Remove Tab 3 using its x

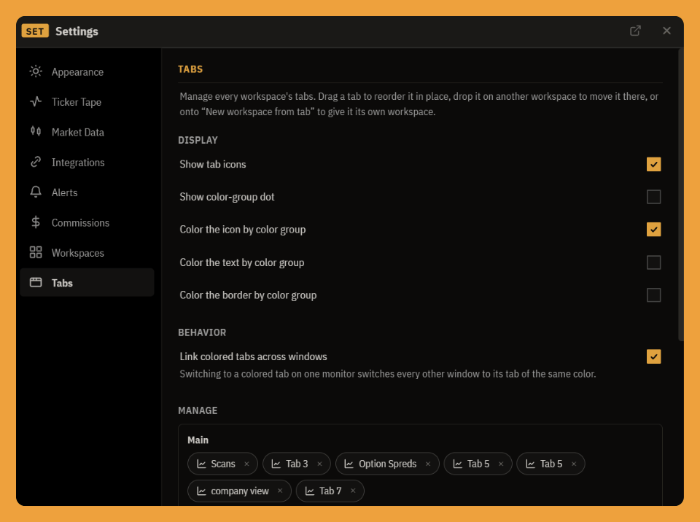point(319,464)
